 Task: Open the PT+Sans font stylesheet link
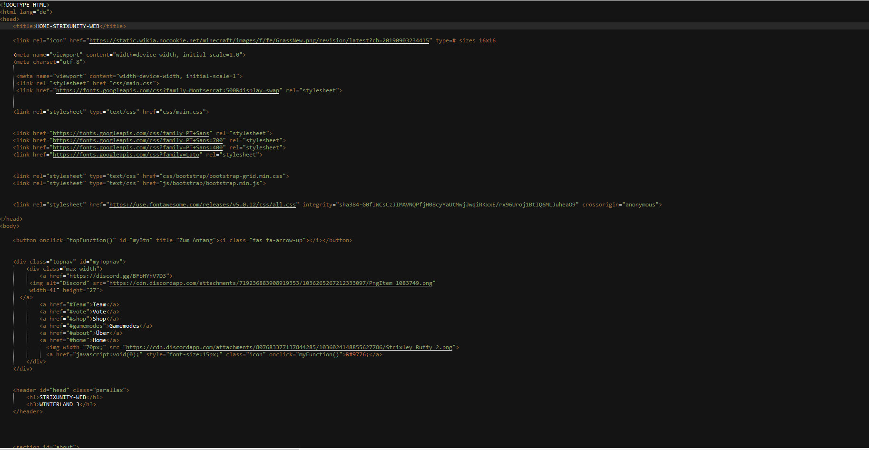[x=132, y=133]
